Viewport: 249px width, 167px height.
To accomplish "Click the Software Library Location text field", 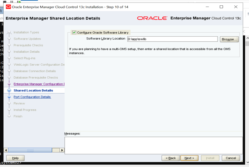I will [172, 39].
